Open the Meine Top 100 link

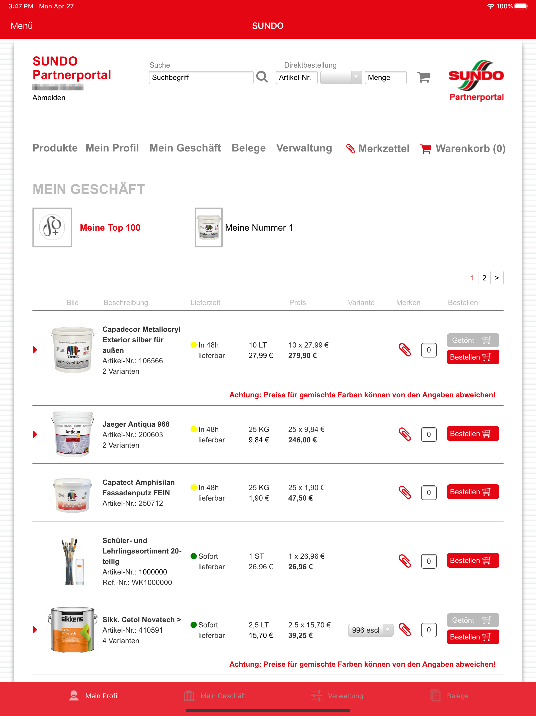pos(110,227)
